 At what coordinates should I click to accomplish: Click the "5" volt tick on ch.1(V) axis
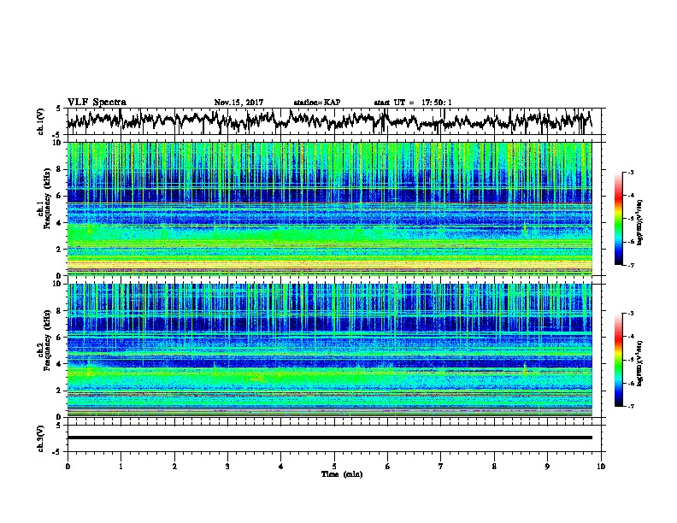pyautogui.click(x=59, y=109)
